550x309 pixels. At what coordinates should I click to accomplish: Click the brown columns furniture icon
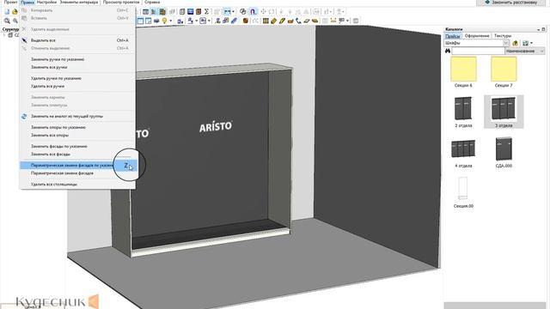(266, 21)
